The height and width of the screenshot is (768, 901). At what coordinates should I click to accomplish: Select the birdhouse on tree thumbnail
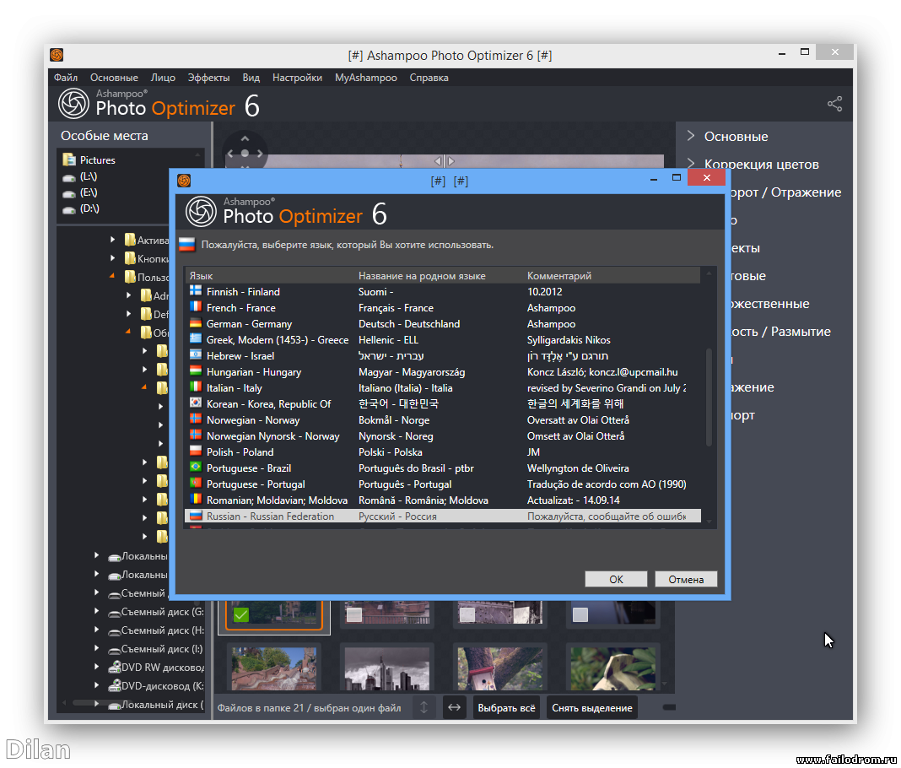[499, 668]
